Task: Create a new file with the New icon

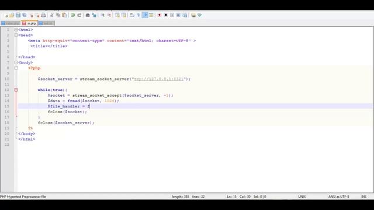Action: [6, 15]
